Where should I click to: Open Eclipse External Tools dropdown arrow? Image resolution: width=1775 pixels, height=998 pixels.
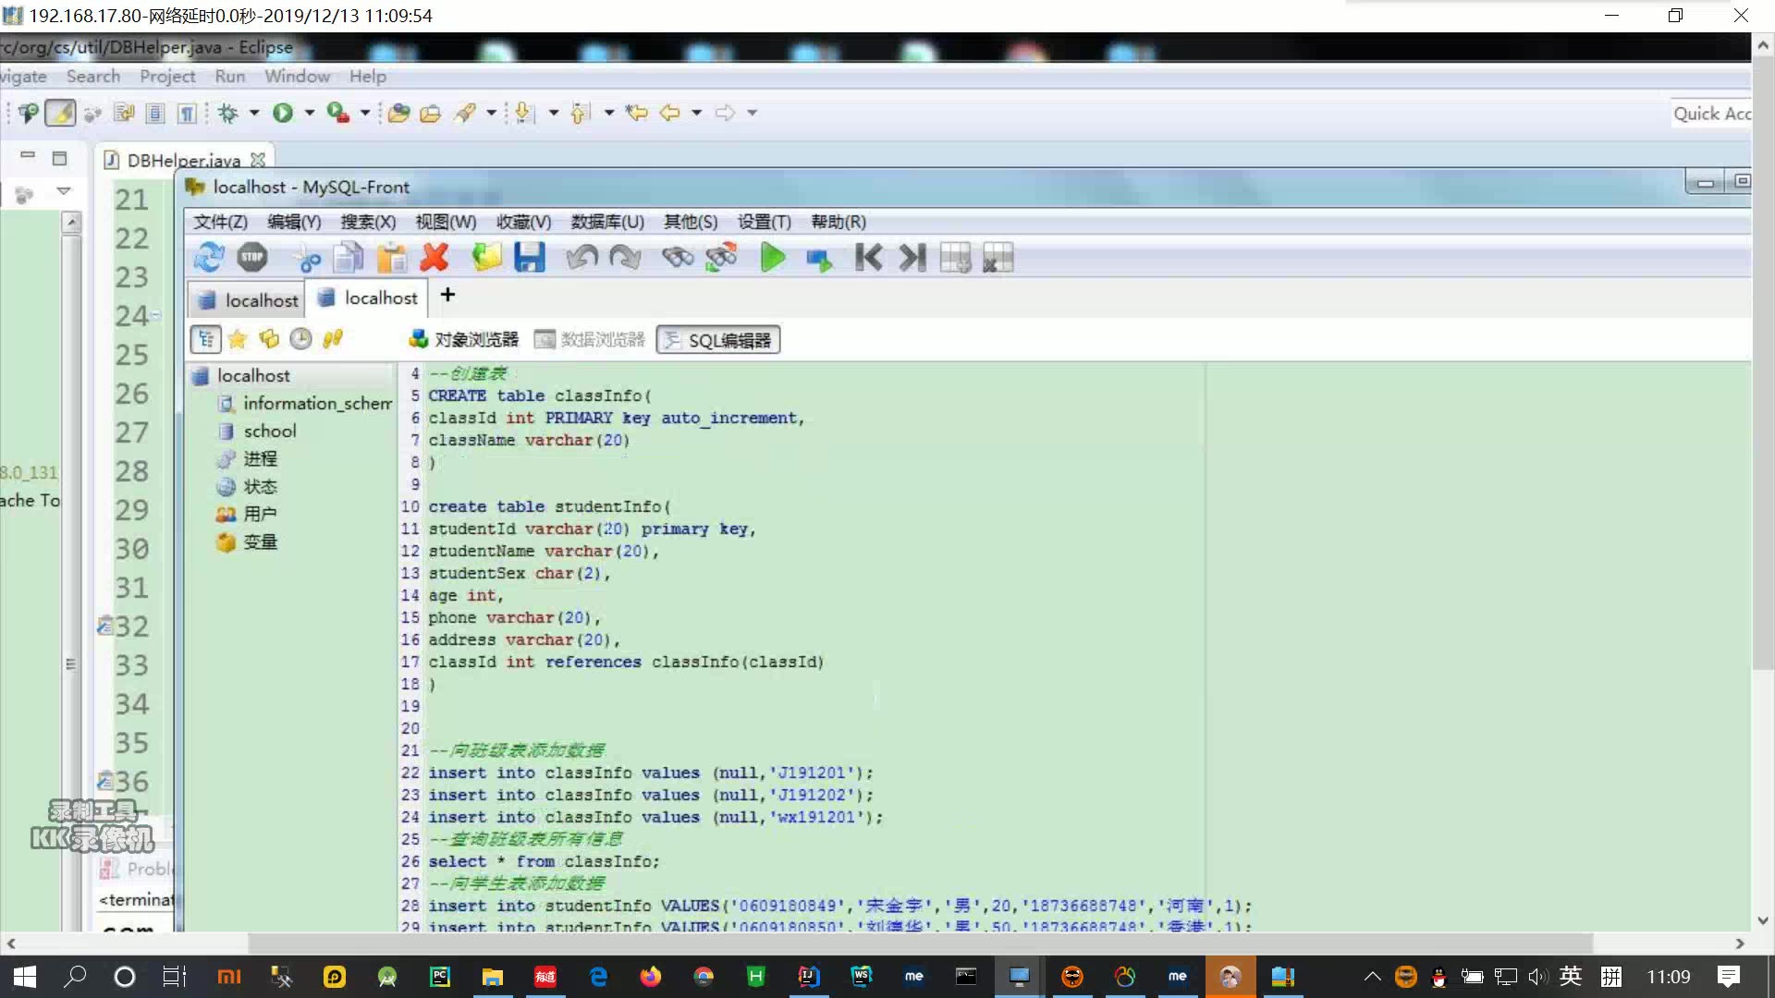coord(365,113)
